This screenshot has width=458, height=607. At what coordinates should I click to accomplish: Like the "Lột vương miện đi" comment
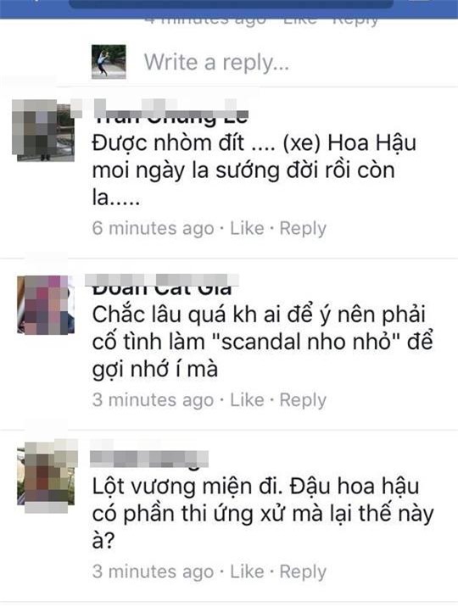point(247,571)
